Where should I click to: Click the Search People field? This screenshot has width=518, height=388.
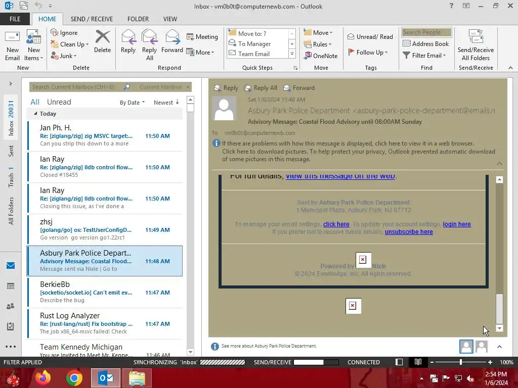click(x=426, y=32)
